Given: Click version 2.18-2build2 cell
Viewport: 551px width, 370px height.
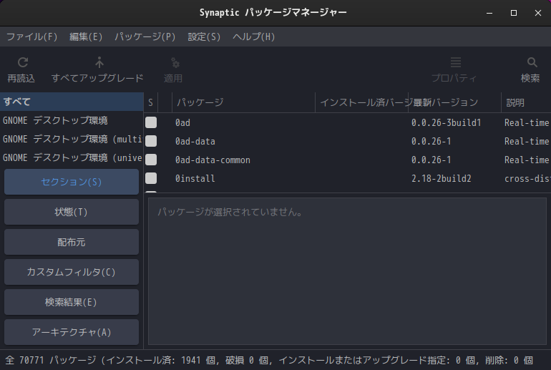Looking at the screenshot, I should [442, 178].
